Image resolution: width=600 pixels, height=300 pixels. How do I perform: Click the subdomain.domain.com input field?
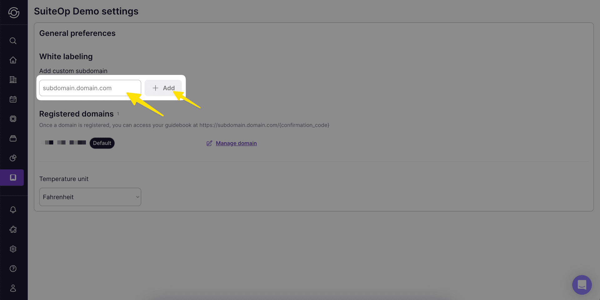click(90, 88)
